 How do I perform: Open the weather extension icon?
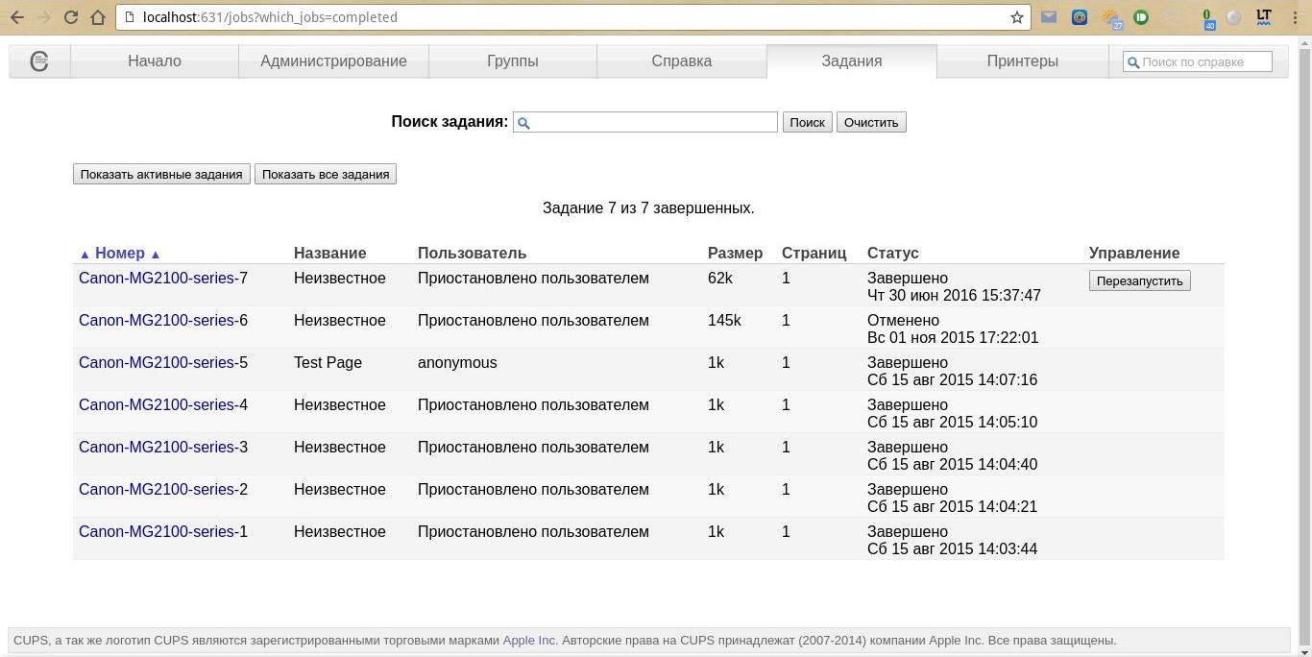[1111, 17]
